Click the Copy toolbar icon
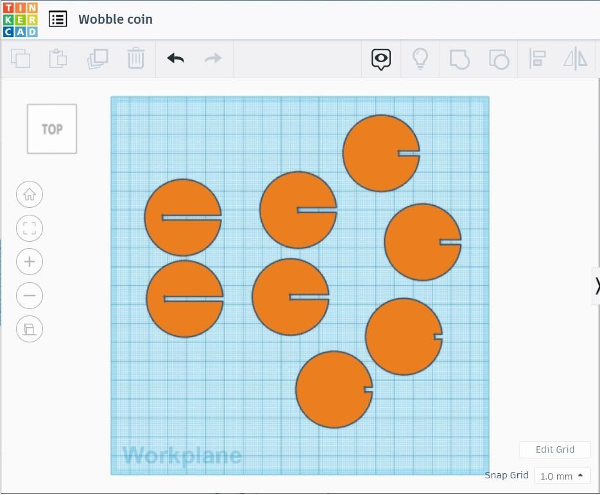Viewport: 600px width, 495px height. tap(21, 58)
